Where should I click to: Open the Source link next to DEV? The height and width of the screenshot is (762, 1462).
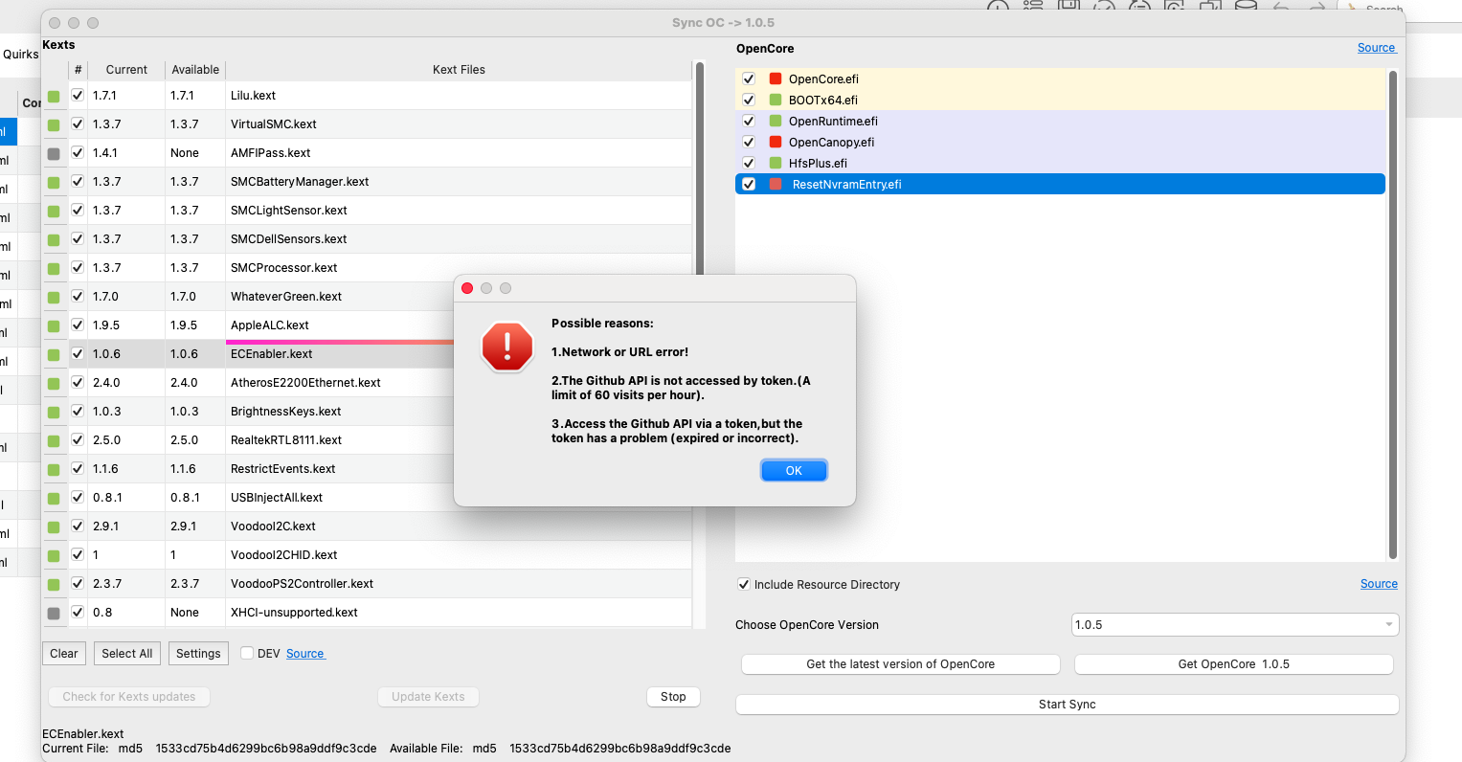coord(305,654)
